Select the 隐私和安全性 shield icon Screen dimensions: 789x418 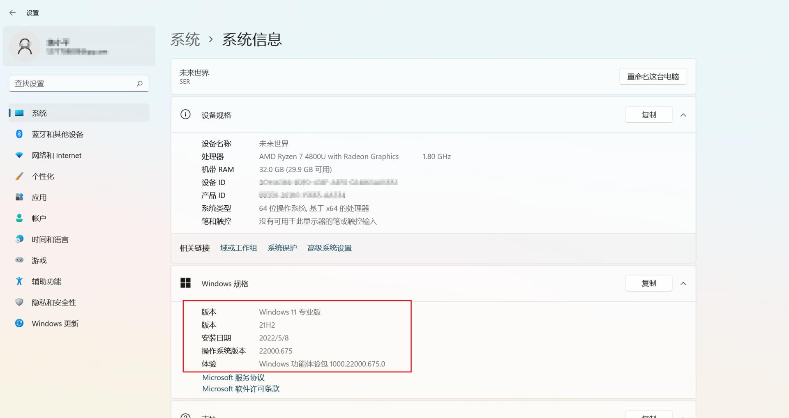pos(19,302)
